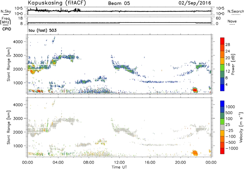Click the '16:00' time tick label
The image size is (244, 169).
(x=150, y=163)
